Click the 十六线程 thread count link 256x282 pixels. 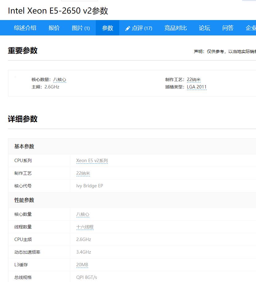click(x=85, y=227)
